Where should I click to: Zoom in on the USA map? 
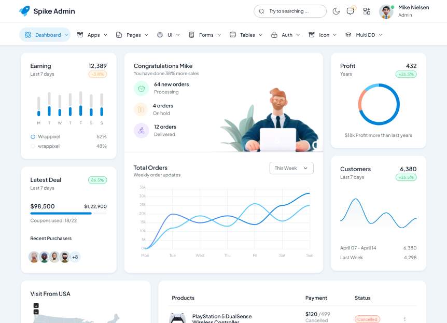(x=36, y=306)
